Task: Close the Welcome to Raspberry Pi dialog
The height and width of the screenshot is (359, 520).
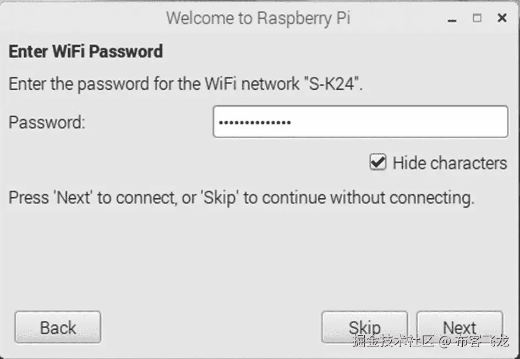Action: [502, 18]
